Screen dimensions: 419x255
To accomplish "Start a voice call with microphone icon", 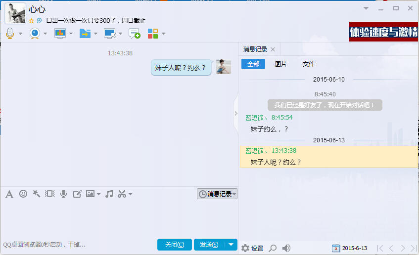I will (10, 34).
